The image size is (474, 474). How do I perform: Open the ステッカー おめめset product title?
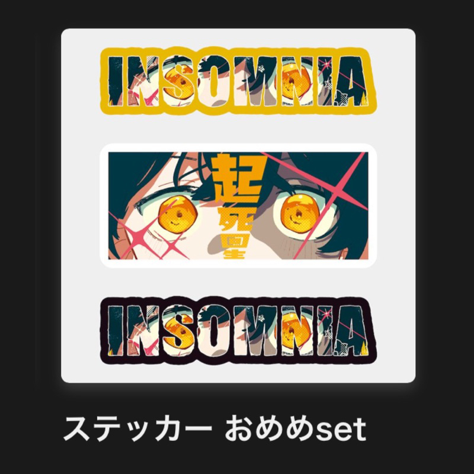[x=214, y=428]
